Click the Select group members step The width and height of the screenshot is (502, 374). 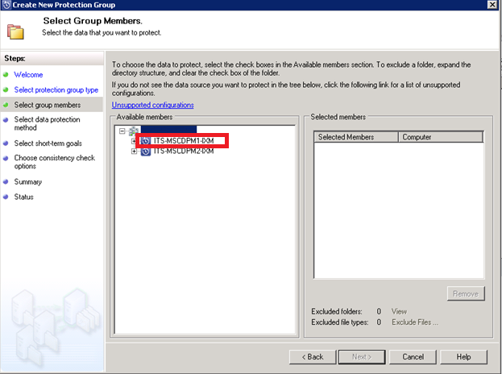pos(48,105)
